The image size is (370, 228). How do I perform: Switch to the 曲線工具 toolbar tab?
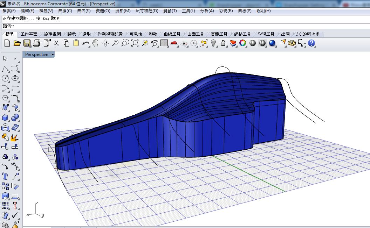[172, 34]
